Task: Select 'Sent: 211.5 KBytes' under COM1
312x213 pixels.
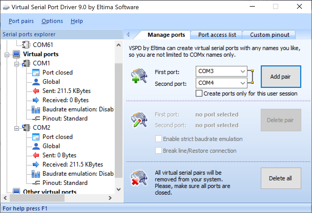Action: [67, 91]
